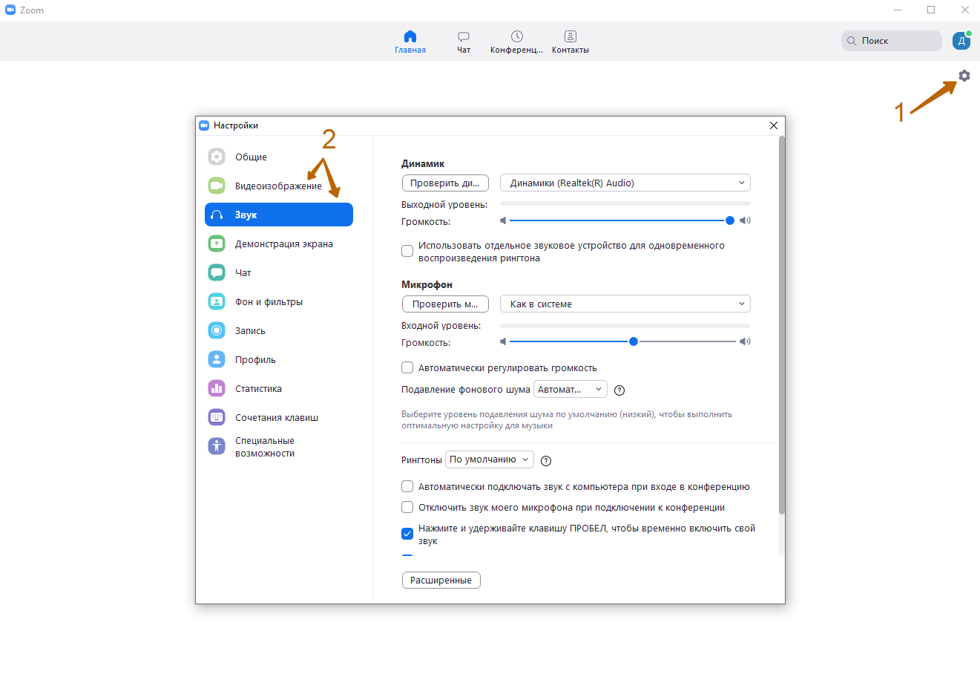Open the Динамики (Realtek(R) Audio) dropdown

pos(625,183)
